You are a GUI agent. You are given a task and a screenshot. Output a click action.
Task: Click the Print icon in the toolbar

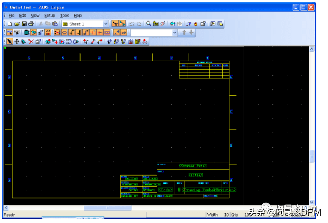click(x=31, y=24)
